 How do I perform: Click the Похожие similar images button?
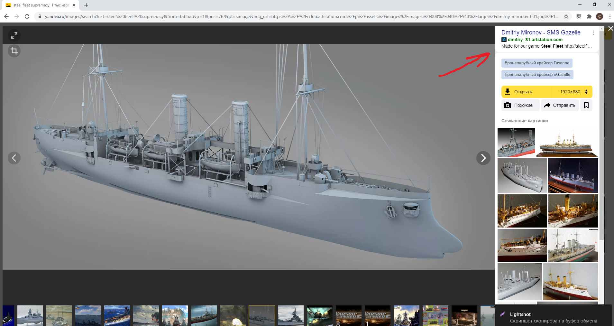click(x=519, y=105)
